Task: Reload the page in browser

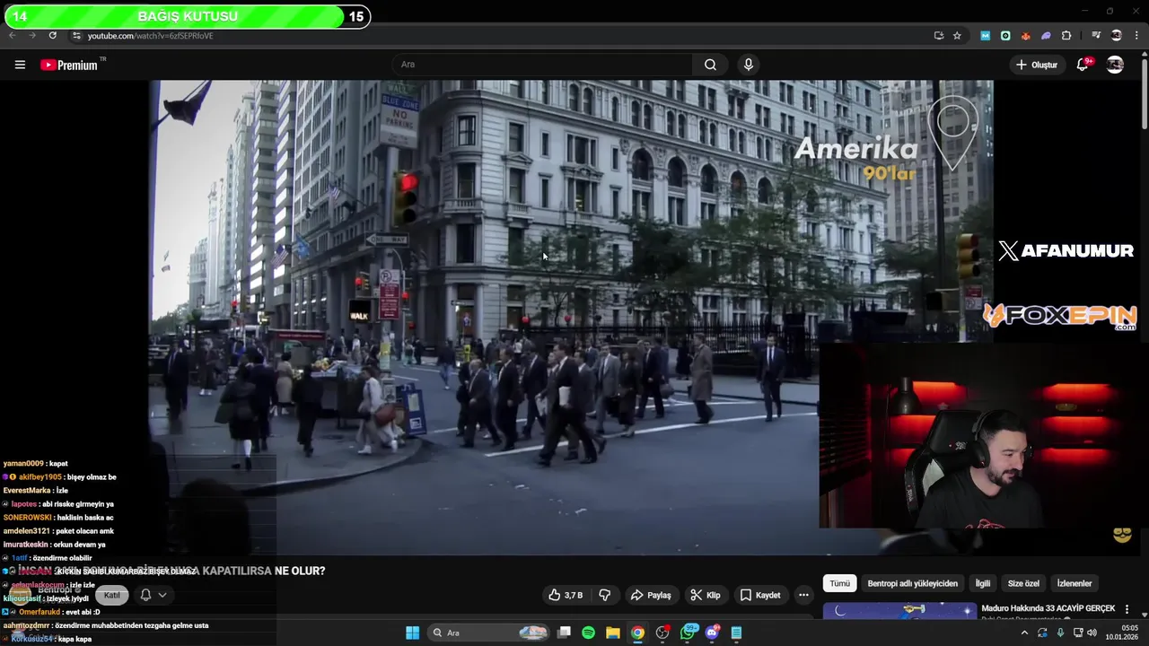Action: tap(52, 36)
